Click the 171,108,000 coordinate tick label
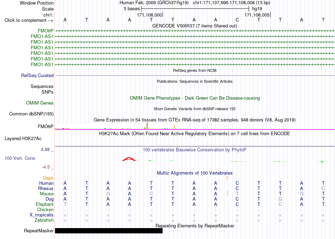Viewport: 335px width, 239px height. [x=150, y=15]
